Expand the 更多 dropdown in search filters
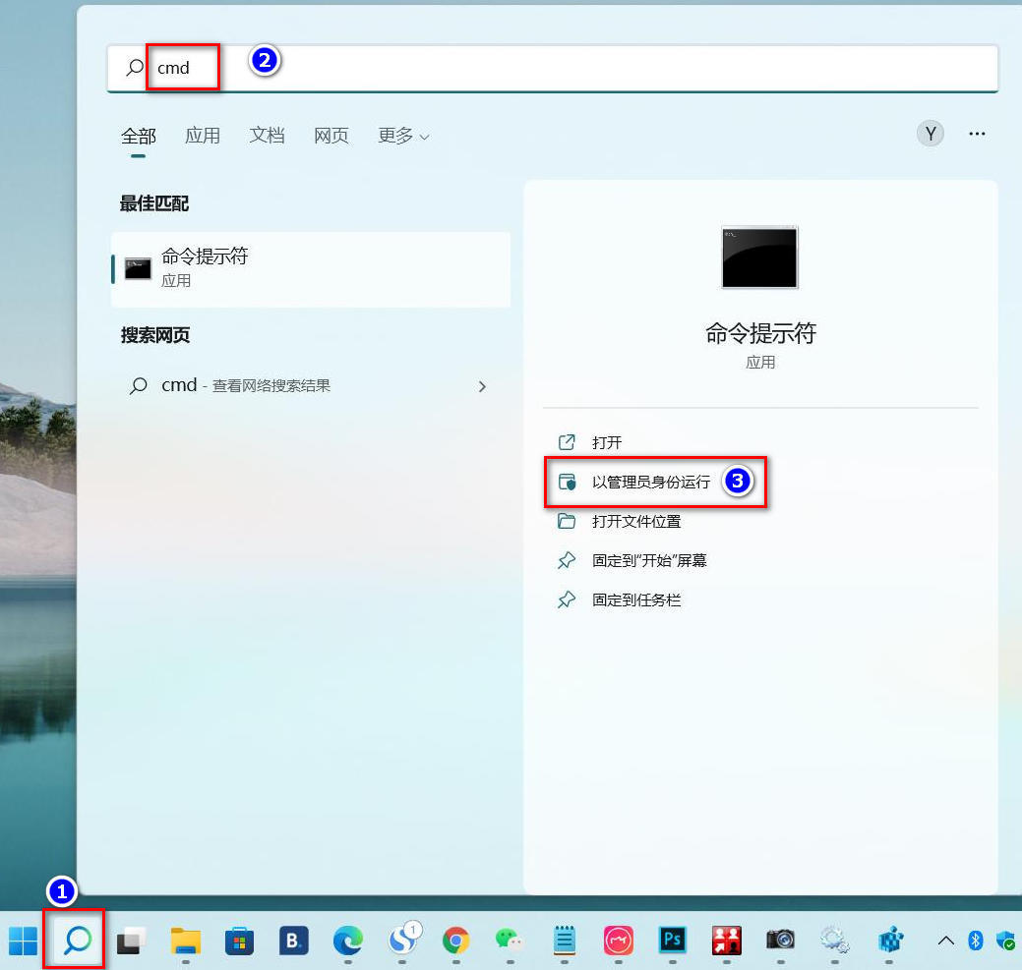1022x970 pixels. pyautogui.click(x=401, y=136)
